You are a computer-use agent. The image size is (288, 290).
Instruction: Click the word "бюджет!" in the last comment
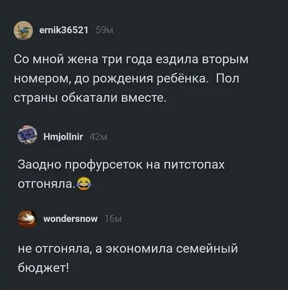(x=43, y=268)
